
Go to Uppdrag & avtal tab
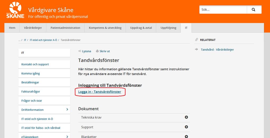pyautogui.click(x=141, y=28)
